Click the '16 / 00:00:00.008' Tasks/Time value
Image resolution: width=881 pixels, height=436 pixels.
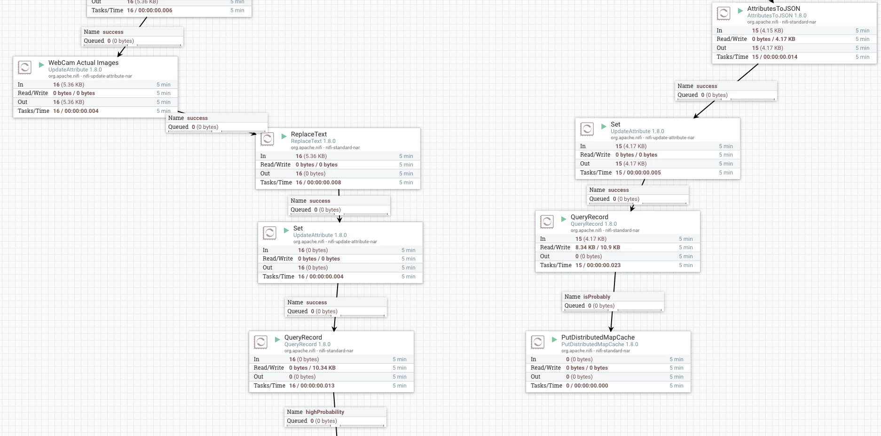point(318,182)
